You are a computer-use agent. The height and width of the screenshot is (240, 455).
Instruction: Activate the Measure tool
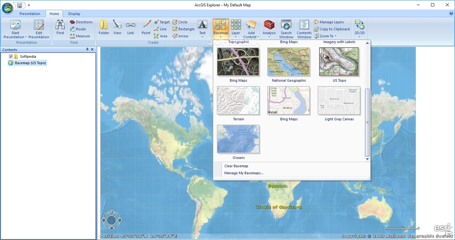[80, 36]
